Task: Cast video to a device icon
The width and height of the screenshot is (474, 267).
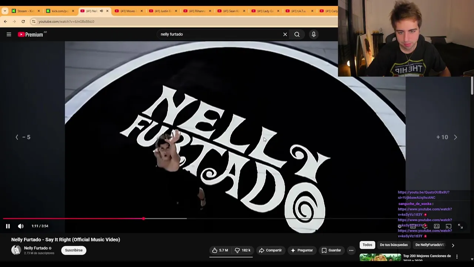Action: tap(448, 226)
